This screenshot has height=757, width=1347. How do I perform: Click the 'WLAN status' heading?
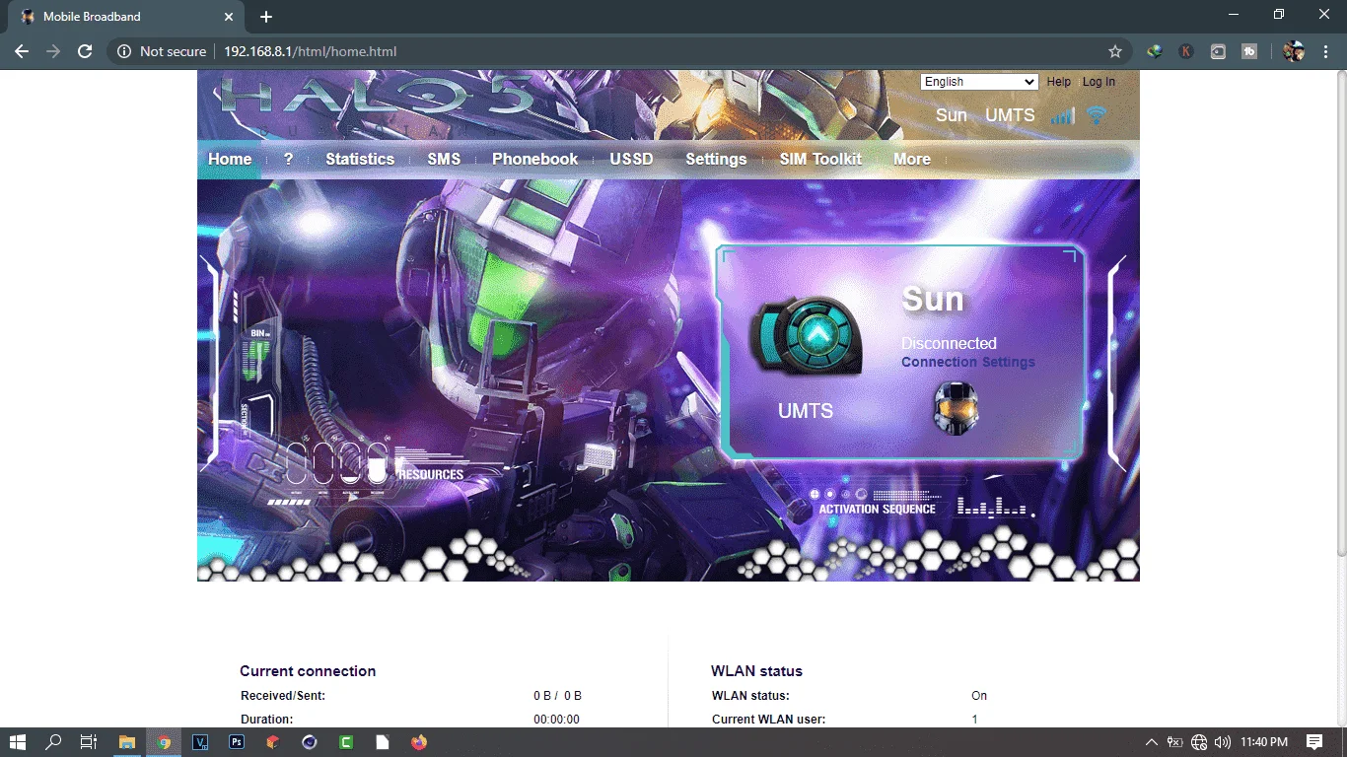point(756,671)
